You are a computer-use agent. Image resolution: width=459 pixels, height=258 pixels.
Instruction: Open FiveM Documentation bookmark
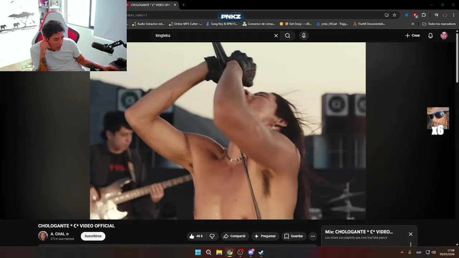pos(369,24)
